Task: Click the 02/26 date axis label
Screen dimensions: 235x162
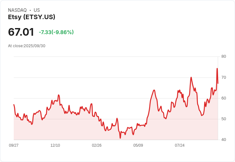Action: coord(97,145)
